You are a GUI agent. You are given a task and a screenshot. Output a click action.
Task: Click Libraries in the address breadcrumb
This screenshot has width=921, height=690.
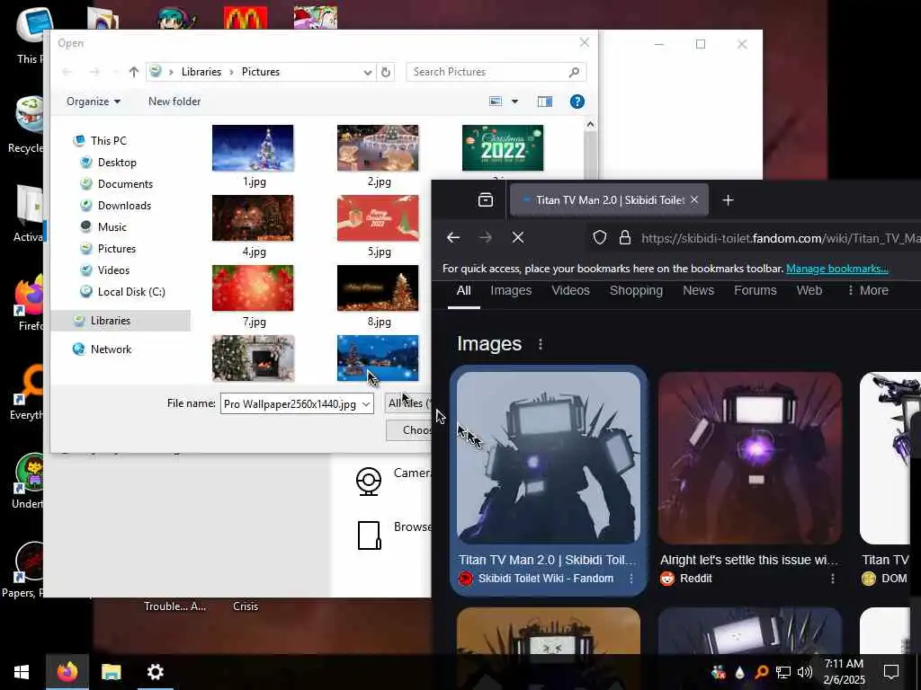click(201, 72)
